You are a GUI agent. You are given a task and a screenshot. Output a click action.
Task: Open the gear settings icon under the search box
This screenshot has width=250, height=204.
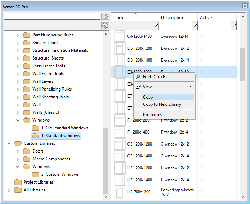tap(105, 26)
